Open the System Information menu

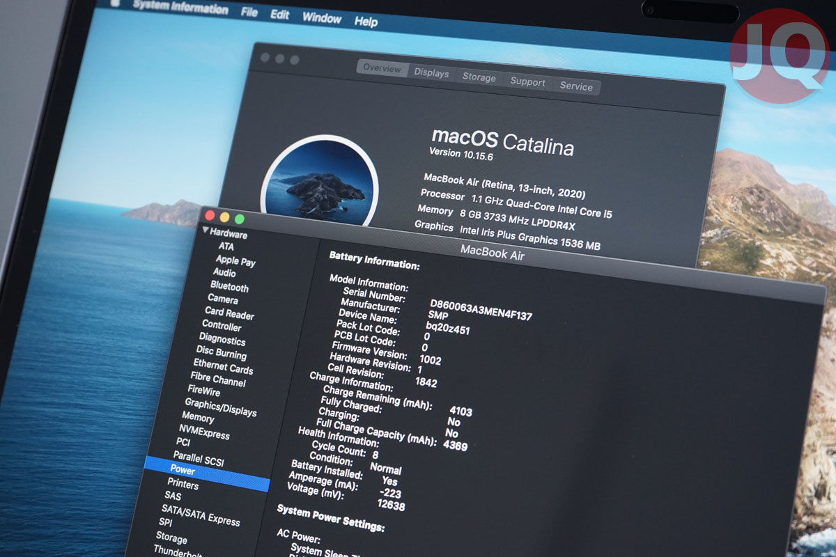point(180,8)
